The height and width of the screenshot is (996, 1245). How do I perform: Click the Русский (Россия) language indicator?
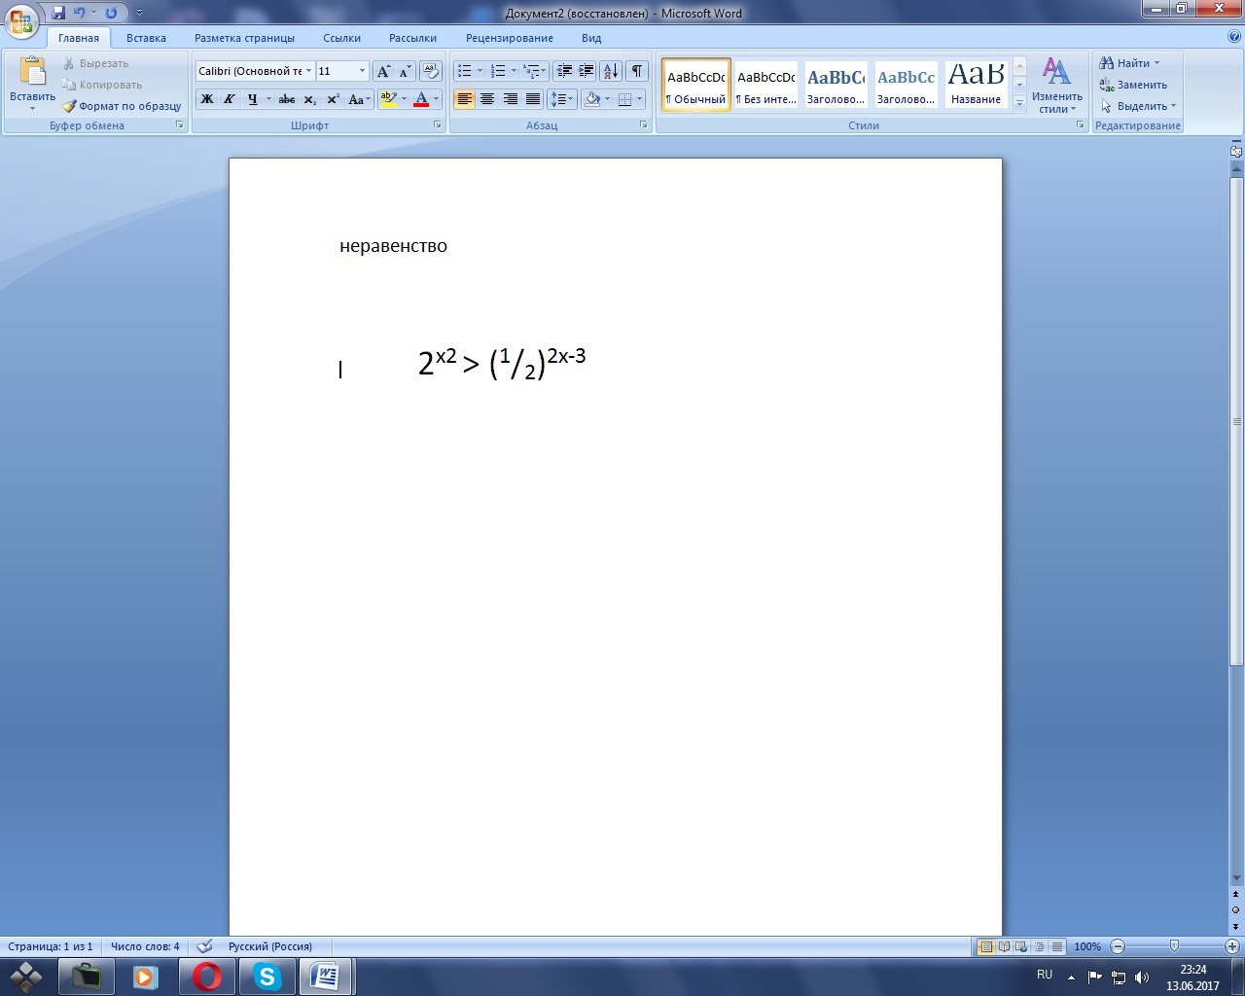click(270, 946)
